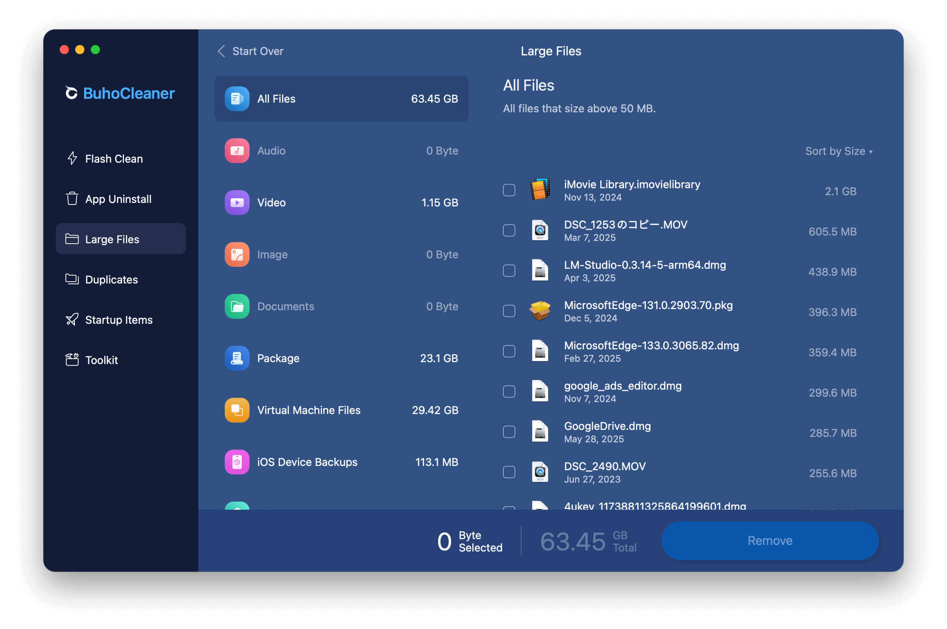Select Large Files in the sidebar
This screenshot has height=629, width=947.
tap(121, 239)
